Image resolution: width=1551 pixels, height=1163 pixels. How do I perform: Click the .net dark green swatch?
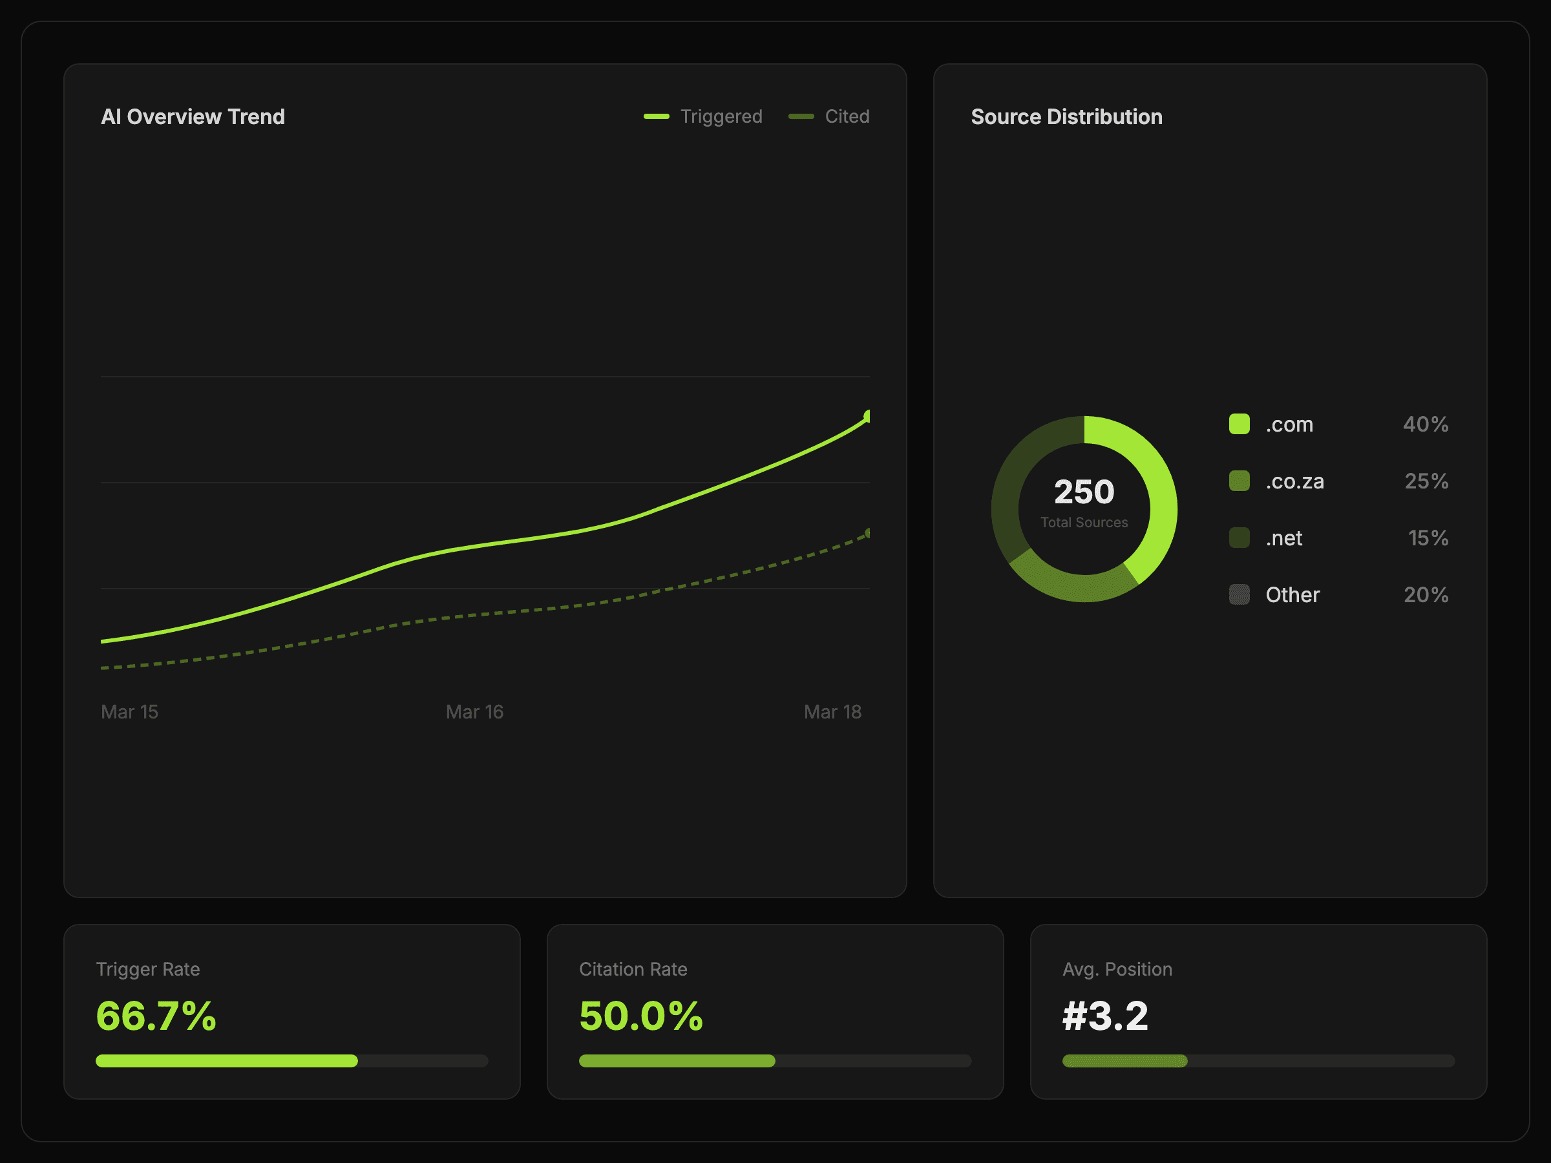coord(1239,538)
